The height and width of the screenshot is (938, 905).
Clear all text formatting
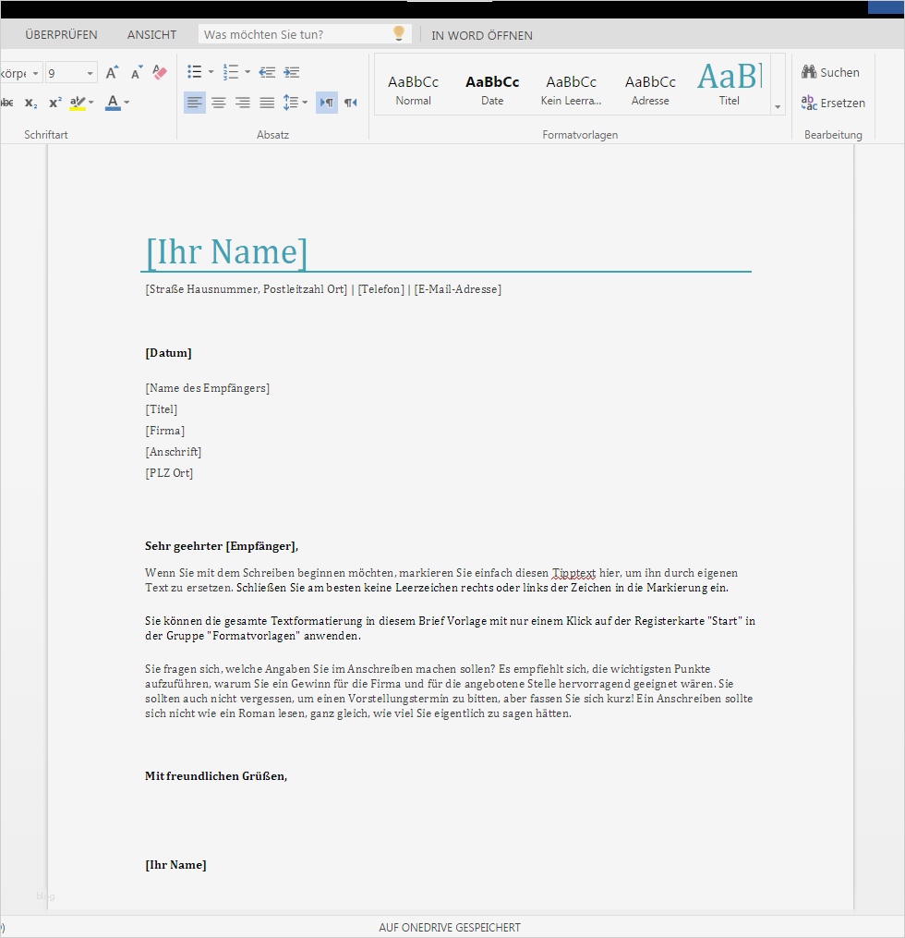(x=159, y=72)
